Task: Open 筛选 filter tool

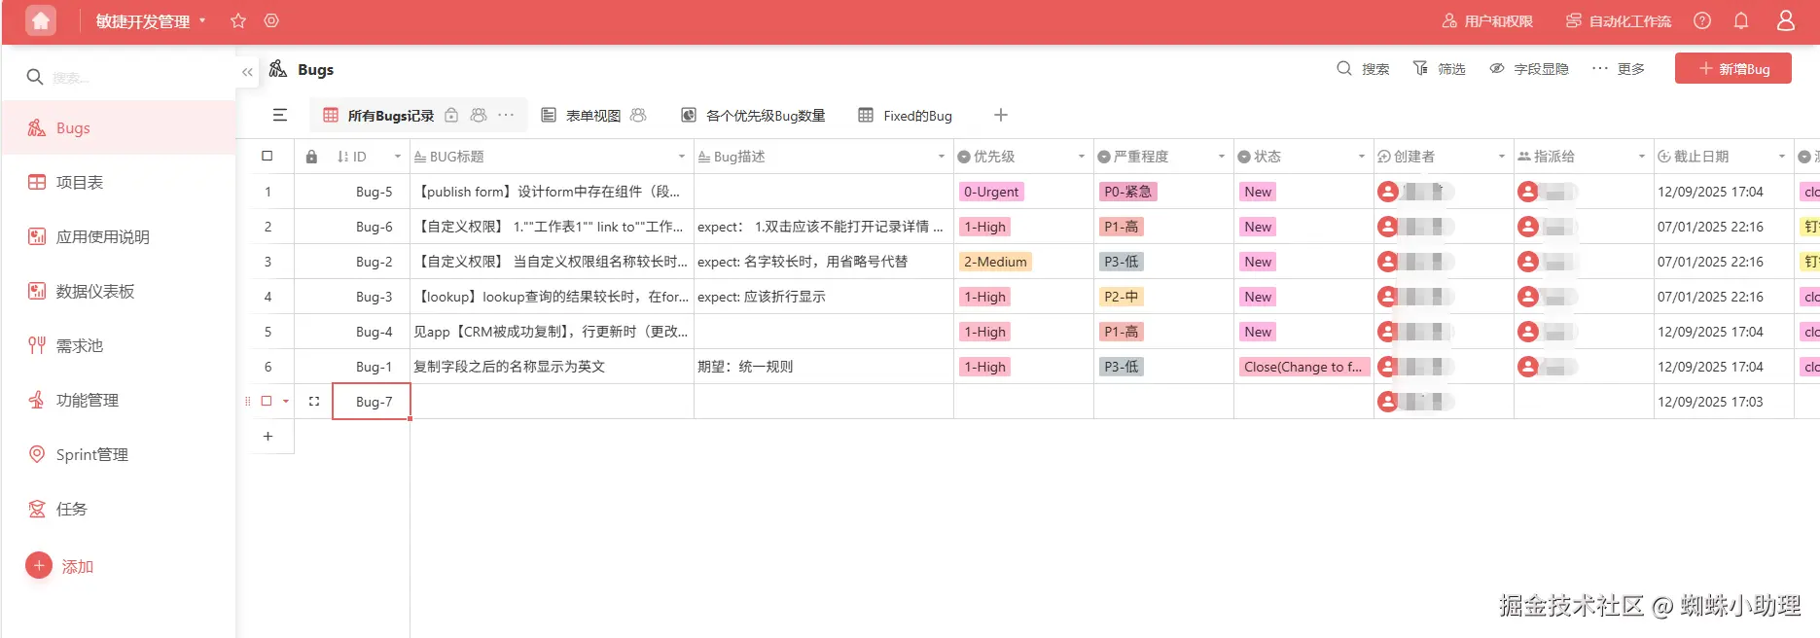Action: (x=1439, y=68)
